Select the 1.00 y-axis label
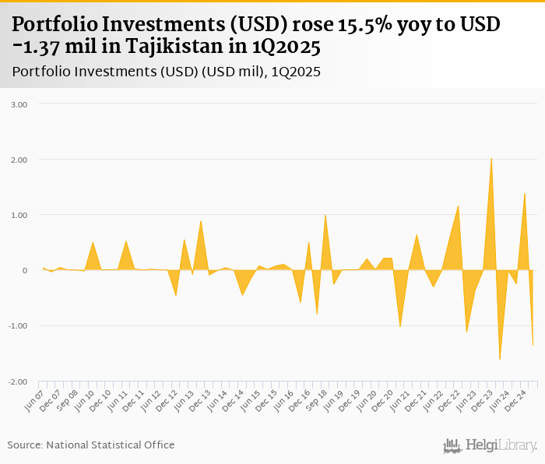Screen dimensions: 545x464 [x=19, y=215]
